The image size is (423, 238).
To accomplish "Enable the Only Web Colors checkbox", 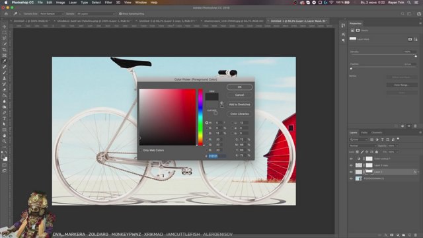I will [x=141, y=150].
